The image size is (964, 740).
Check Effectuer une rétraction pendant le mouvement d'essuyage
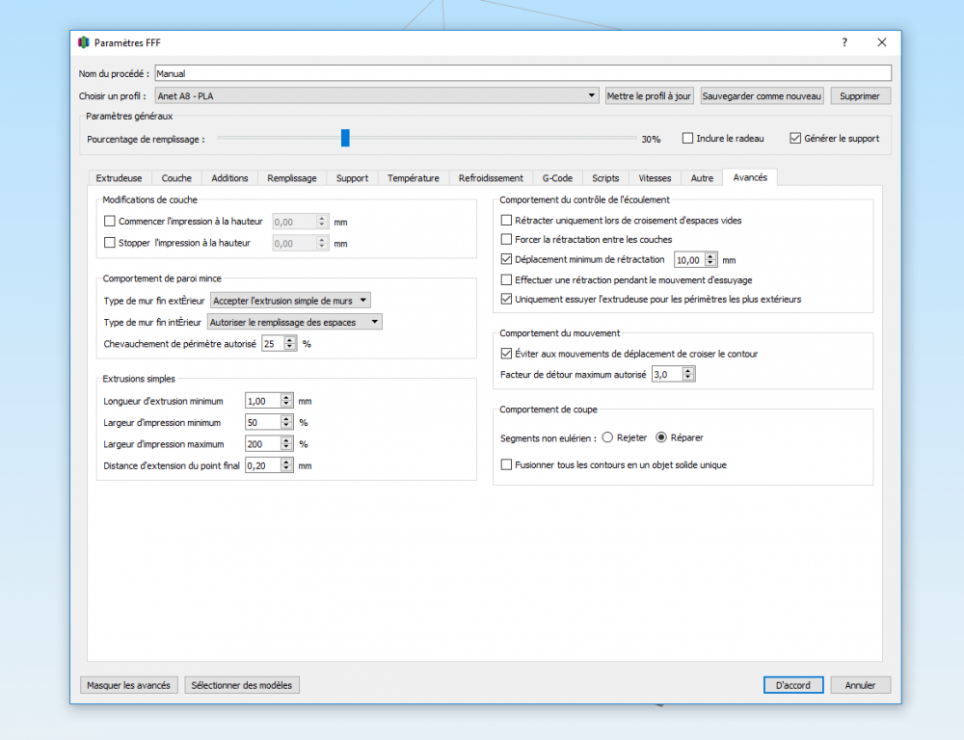[506, 279]
